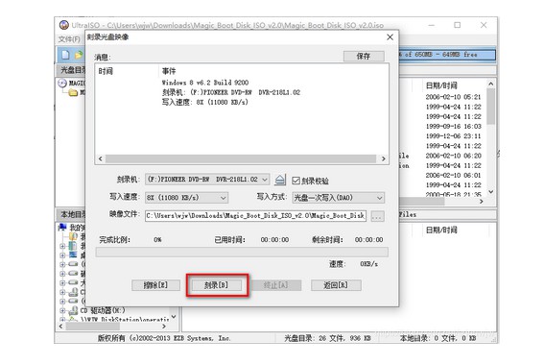
Task: Click the 保存 save log button
Action: coord(364,56)
